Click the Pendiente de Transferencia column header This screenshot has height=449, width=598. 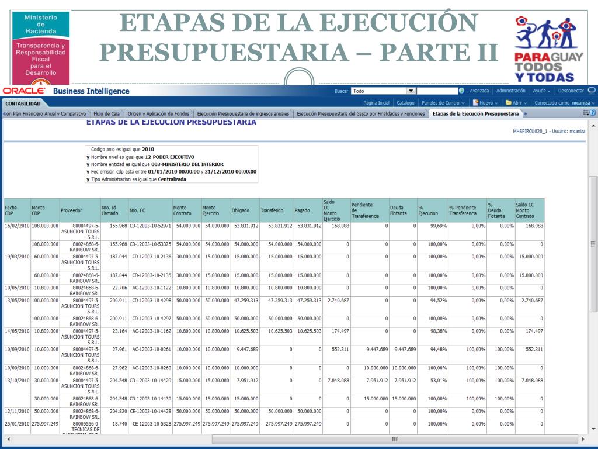click(370, 210)
